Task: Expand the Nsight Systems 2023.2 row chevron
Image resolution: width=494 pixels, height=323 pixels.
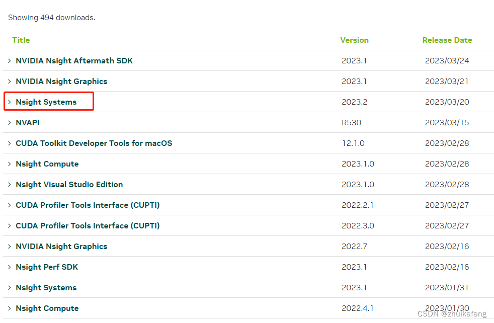Action: click(x=10, y=102)
